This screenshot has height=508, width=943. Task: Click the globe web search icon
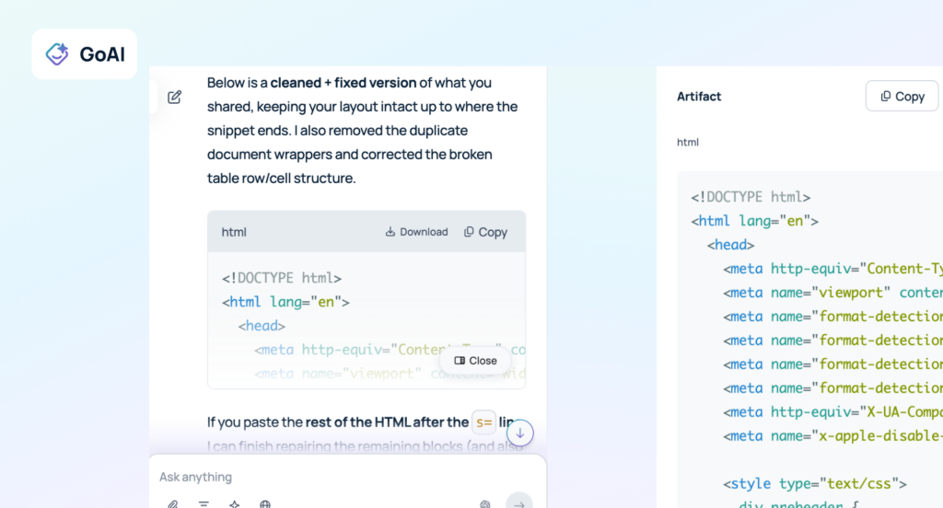click(x=265, y=503)
